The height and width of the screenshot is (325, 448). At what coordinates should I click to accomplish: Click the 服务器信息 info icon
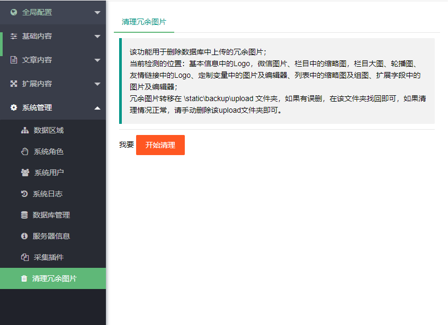pos(25,237)
